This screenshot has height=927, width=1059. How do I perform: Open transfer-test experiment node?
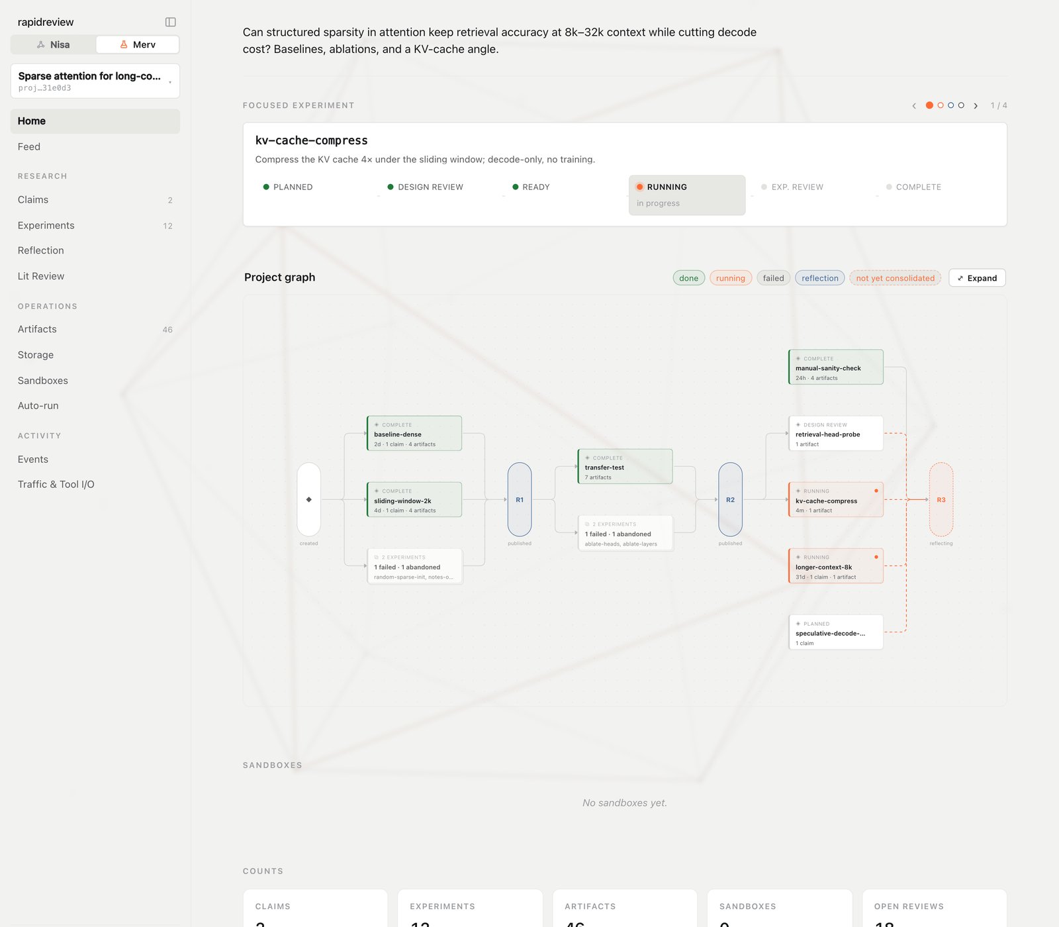point(625,466)
